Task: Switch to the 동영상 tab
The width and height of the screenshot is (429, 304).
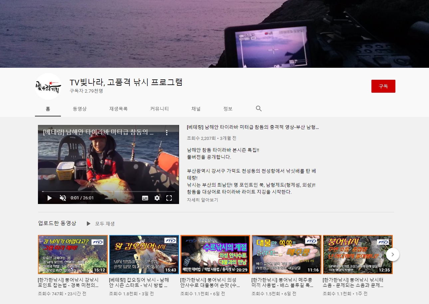Action: tap(80, 109)
